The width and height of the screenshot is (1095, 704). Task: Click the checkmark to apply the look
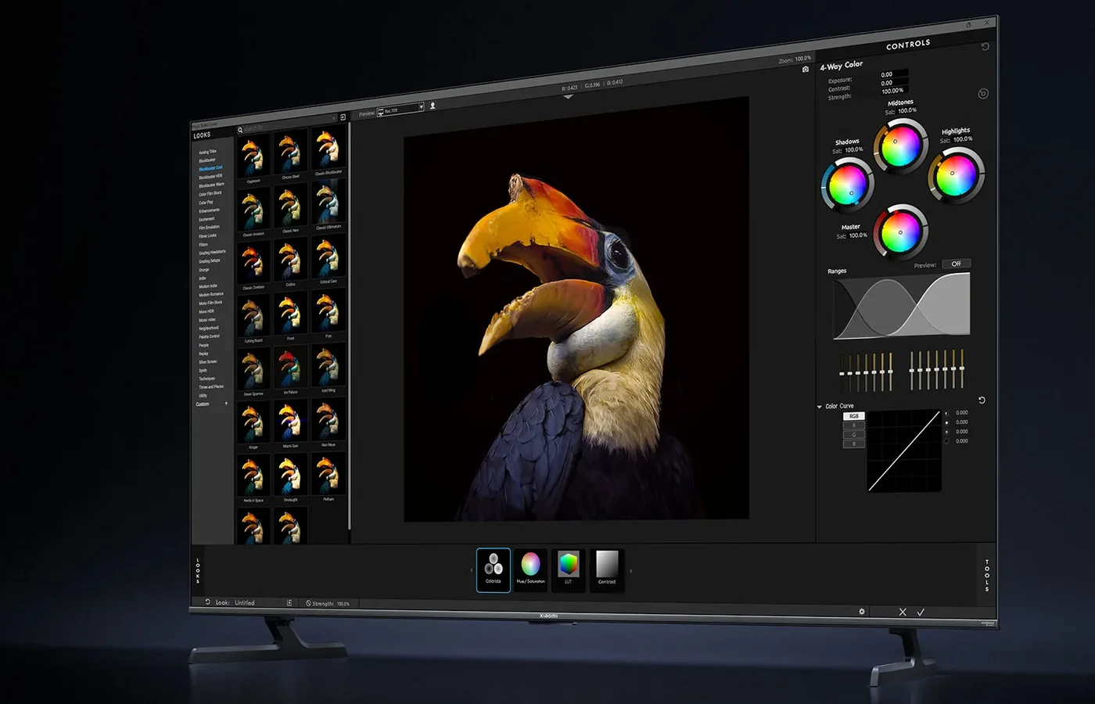921,612
